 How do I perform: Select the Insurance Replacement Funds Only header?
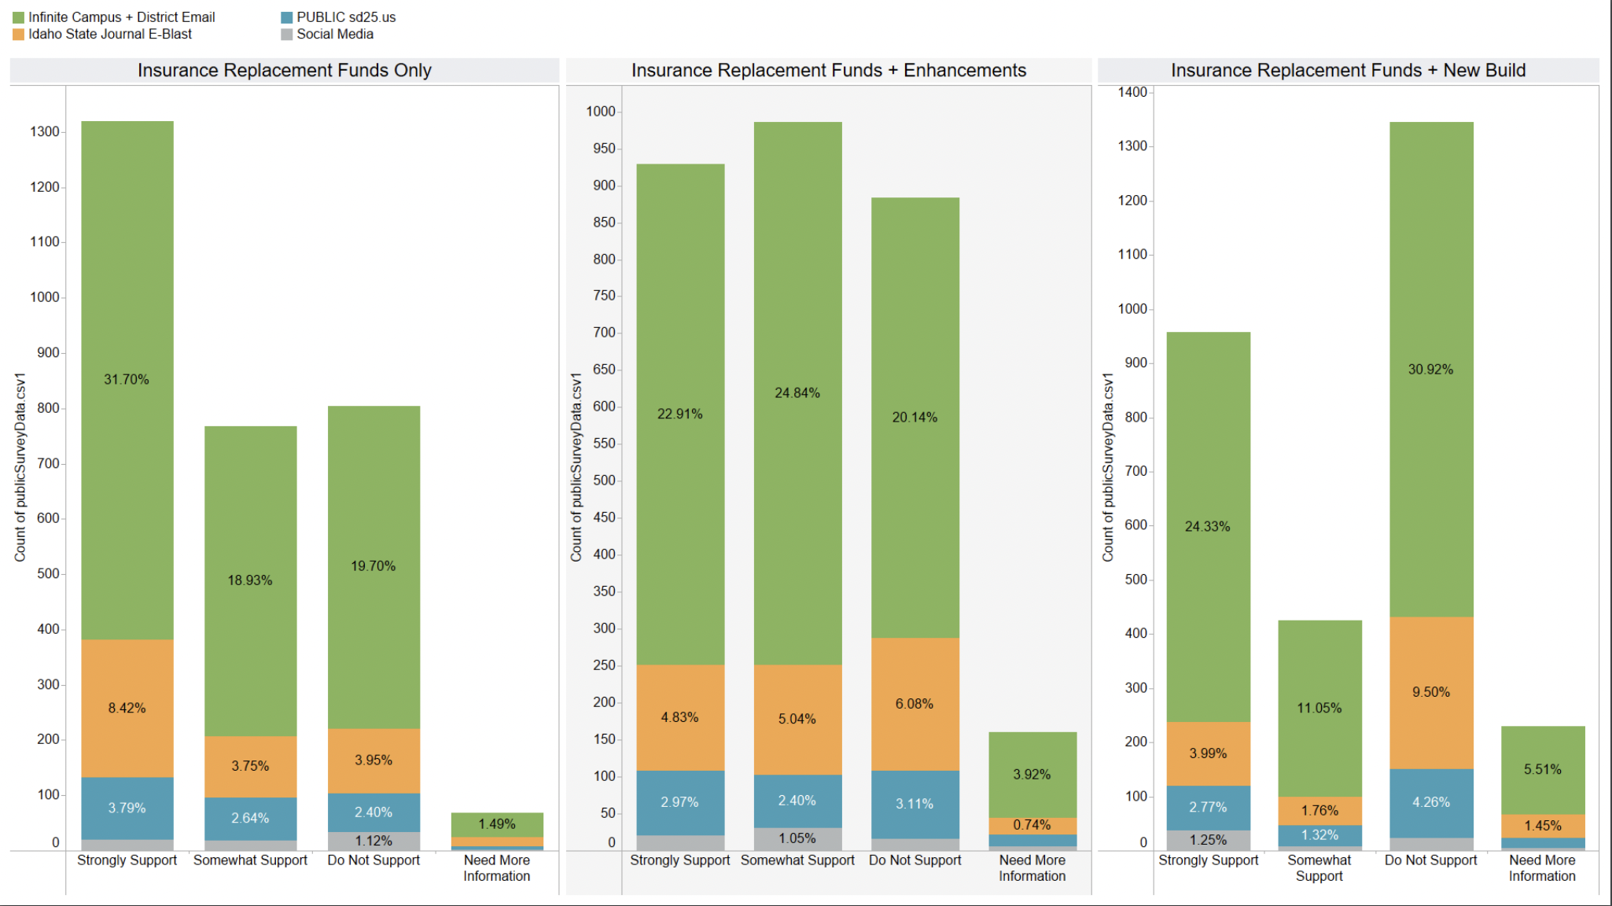[284, 70]
